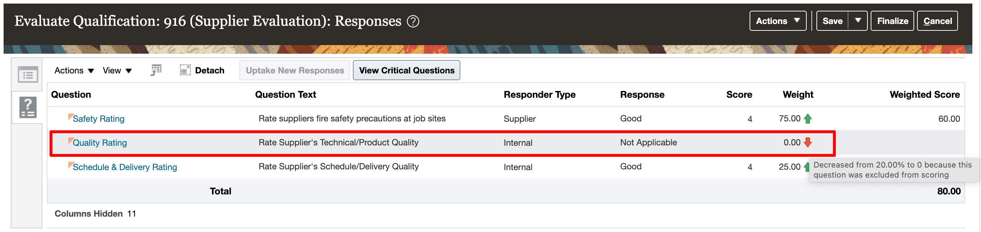Click green up arrow next to 75.00

tap(807, 119)
